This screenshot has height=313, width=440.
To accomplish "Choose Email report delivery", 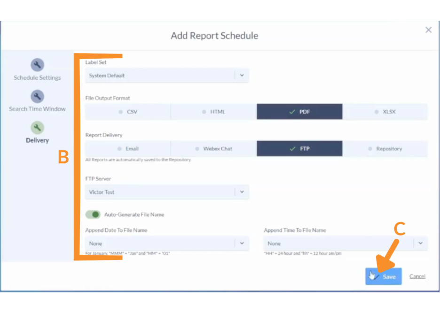I will [128, 148].
